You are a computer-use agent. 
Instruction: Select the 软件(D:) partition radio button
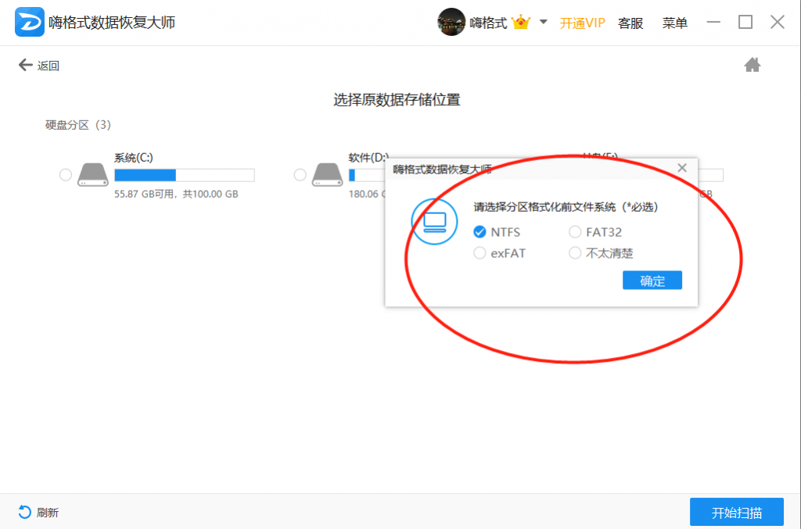[300, 175]
